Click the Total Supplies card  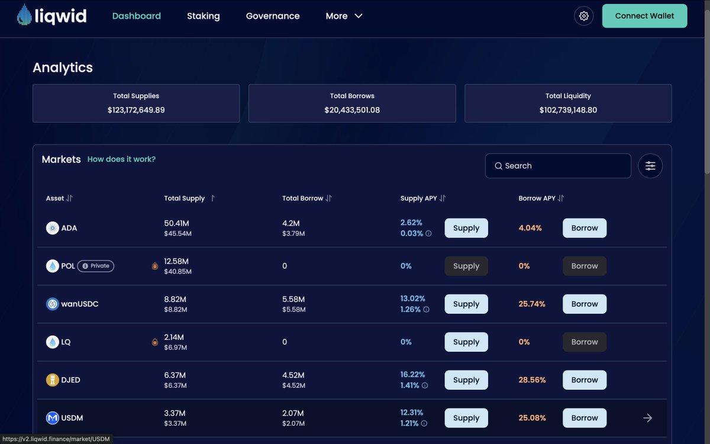coord(136,103)
